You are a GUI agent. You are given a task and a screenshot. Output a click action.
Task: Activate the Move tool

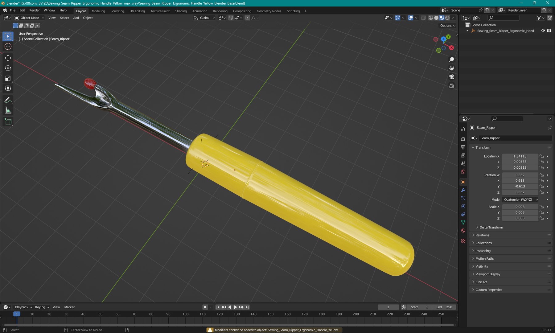8,58
